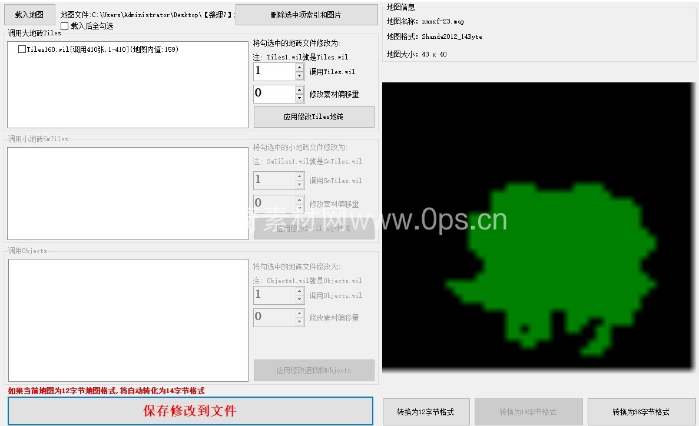699x426 pixels.
Task: Click the green map preview image
Action: click(538, 227)
